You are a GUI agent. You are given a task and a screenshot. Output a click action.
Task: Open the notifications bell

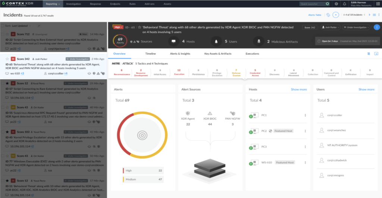[x=344, y=4]
